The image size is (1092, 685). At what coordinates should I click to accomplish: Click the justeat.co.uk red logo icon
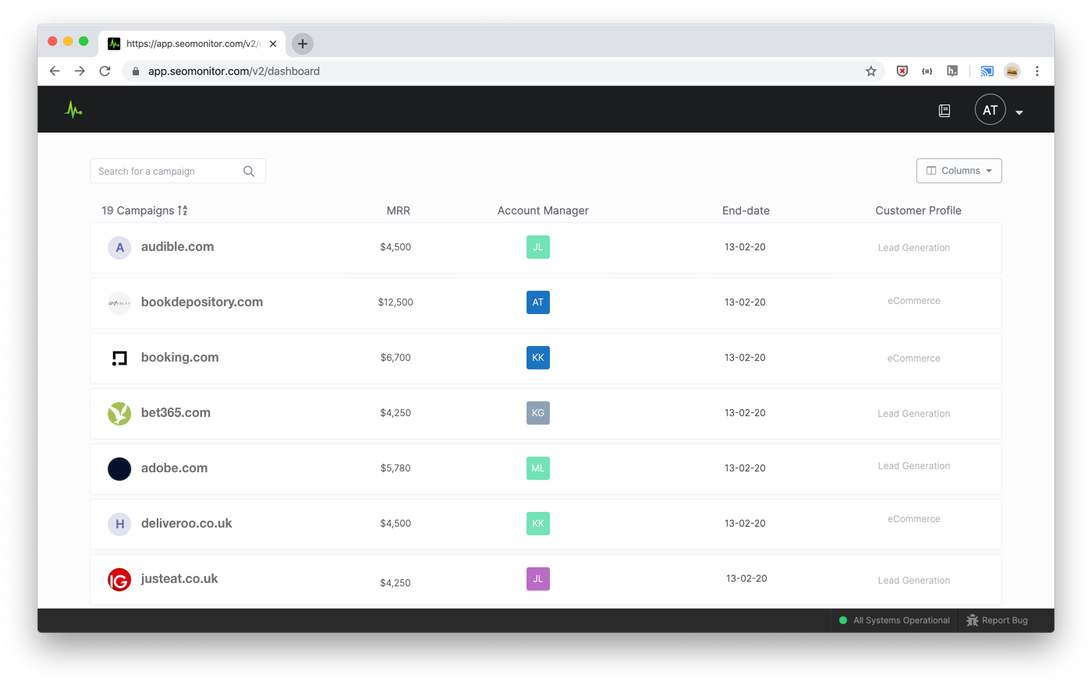point(119,580)
